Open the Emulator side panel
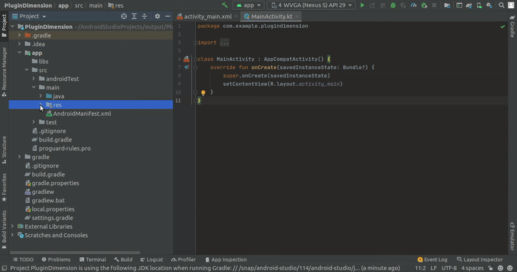Viewport: 517px width, 272px height. pos(512,236)
